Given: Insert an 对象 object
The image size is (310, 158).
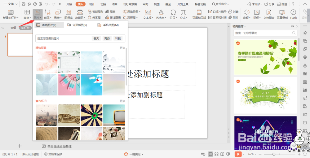Looking at the screenshot, I should [233, 12].
